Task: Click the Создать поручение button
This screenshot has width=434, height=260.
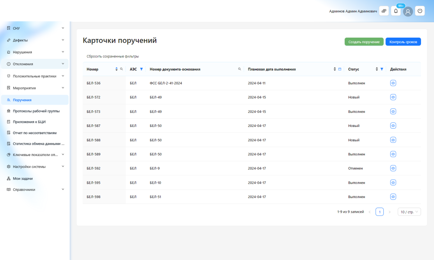Action: point(364,42)
